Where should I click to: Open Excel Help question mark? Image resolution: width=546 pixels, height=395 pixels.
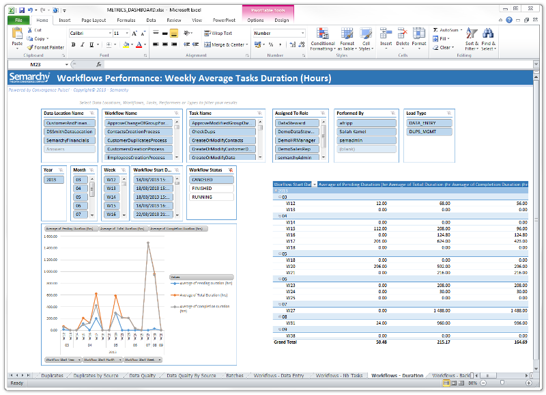(x=509, y=21)
